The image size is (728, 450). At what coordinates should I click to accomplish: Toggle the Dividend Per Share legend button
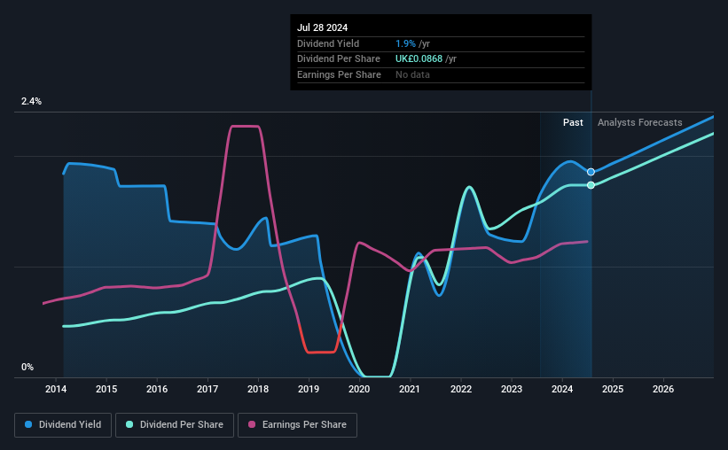(x=175, y=425)
